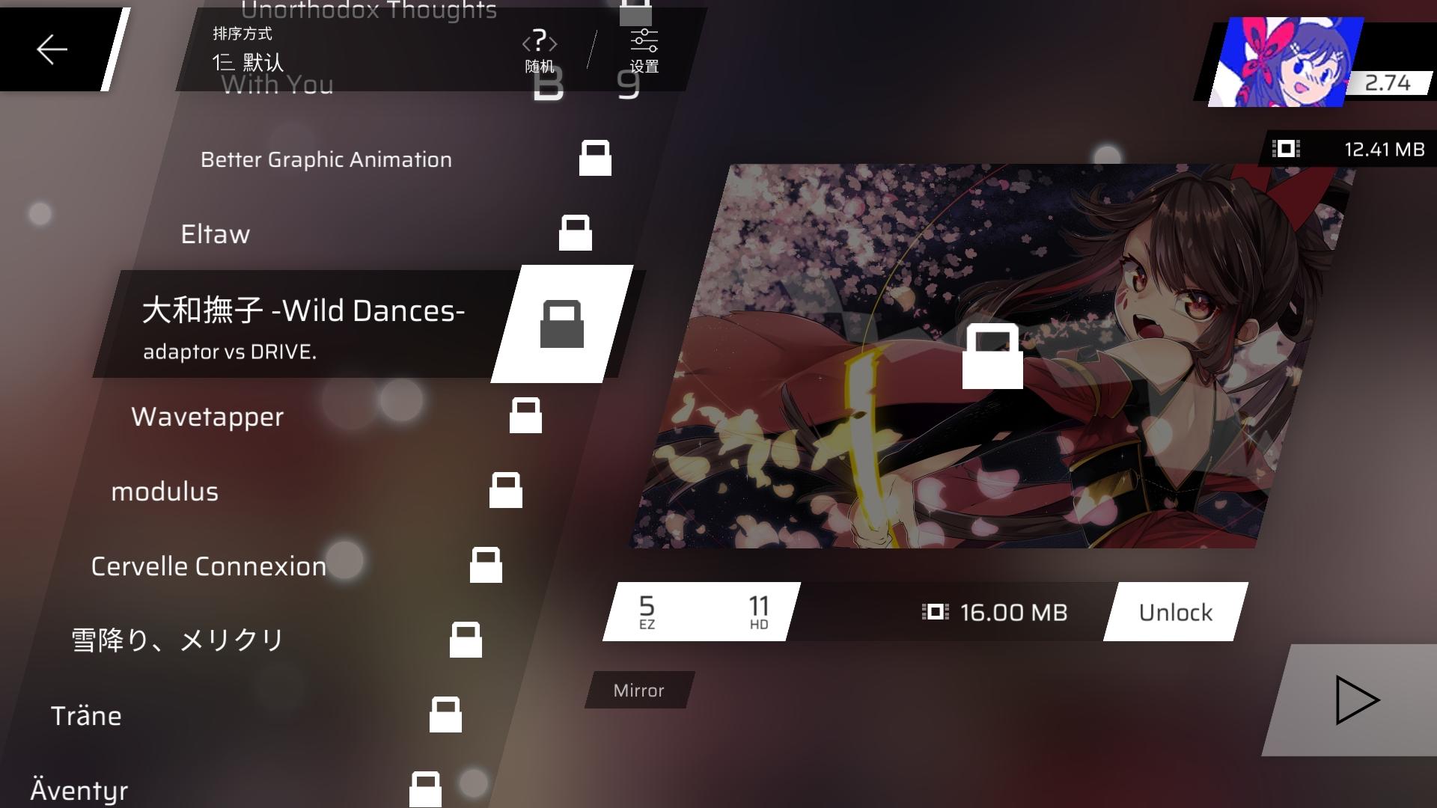Click the player avatar icon
The image size is (1437, 808).
click(1284, 63)
